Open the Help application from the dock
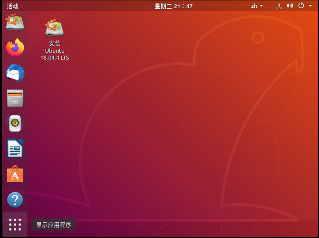This screenshot has width=319, height=238. coord(15,199)
